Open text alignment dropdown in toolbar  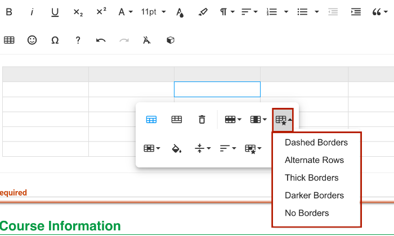coord(249,12)
